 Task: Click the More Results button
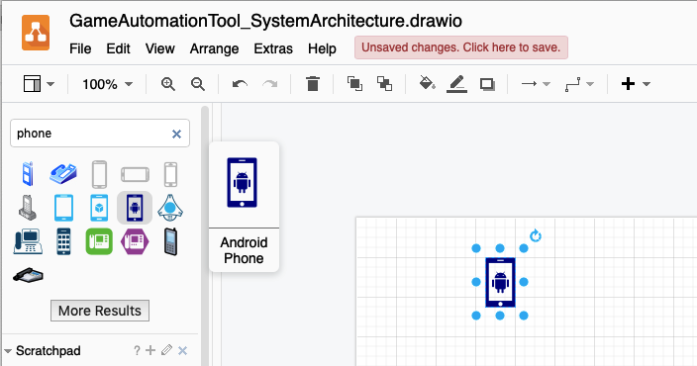pyautogui.click(x=100, y=311)
